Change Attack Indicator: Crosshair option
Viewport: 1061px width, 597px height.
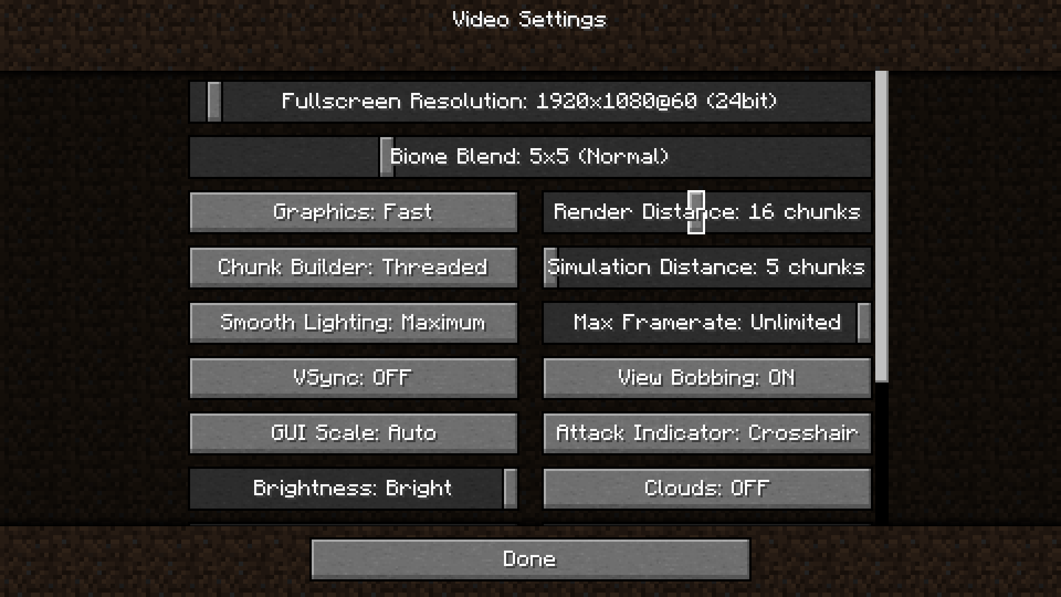[707, 433]
